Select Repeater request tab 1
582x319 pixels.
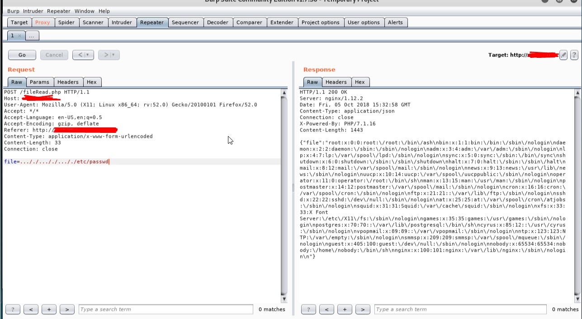coord(13,35)
